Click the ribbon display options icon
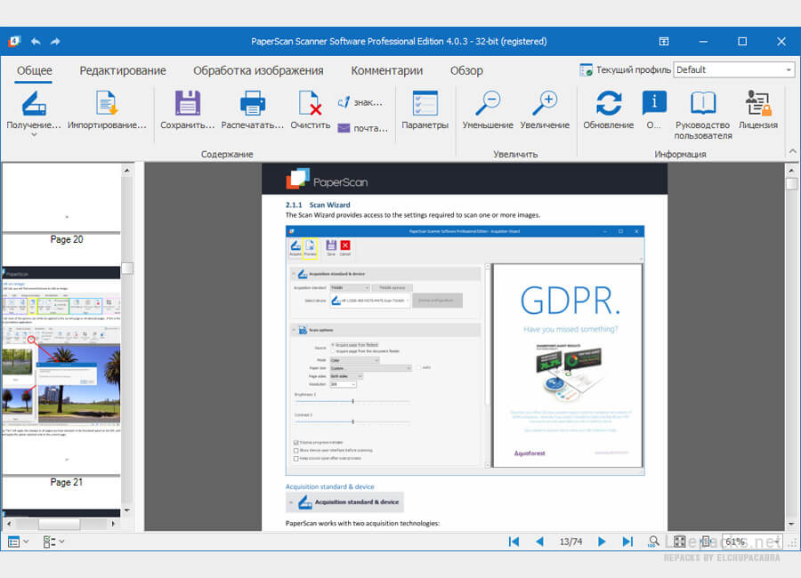Screen dimensions: 801x578 point(664,42)
